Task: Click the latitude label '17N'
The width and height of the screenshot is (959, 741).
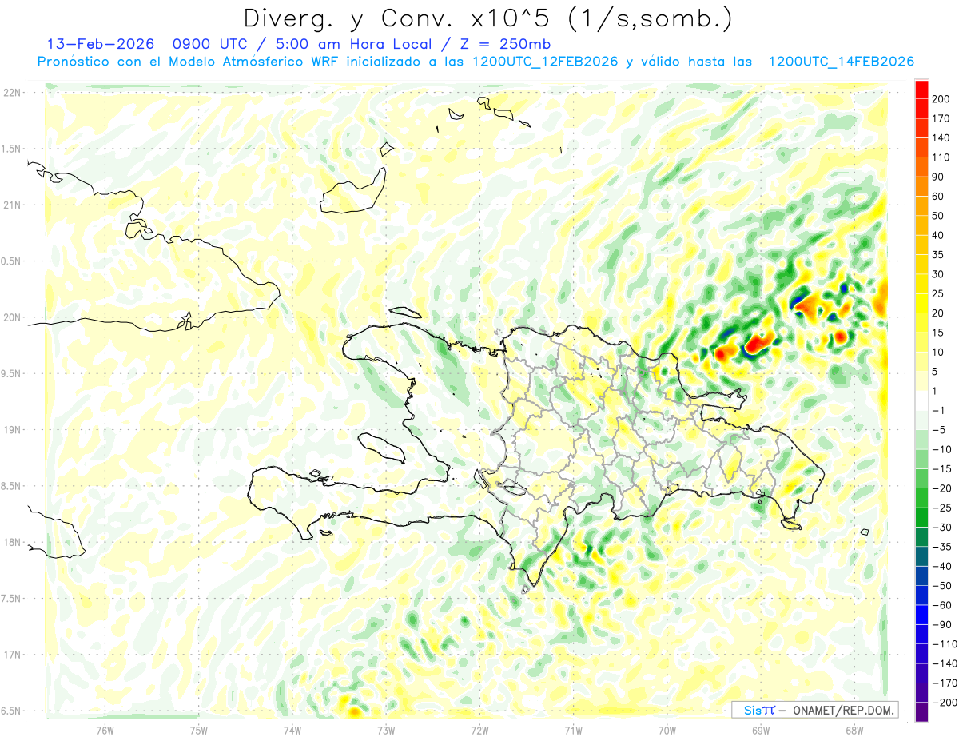Action: (12, 655)
